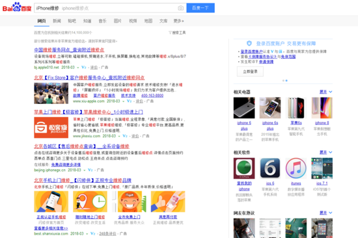Screen dimensions: 358x238
Task: Expand the 相关电器 section
Action: (326, 92)
